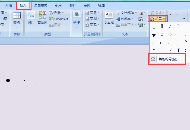The image size is (190, 130).
Task: Insert the opening parenthesis ( symbol
Action: [171, 50]
